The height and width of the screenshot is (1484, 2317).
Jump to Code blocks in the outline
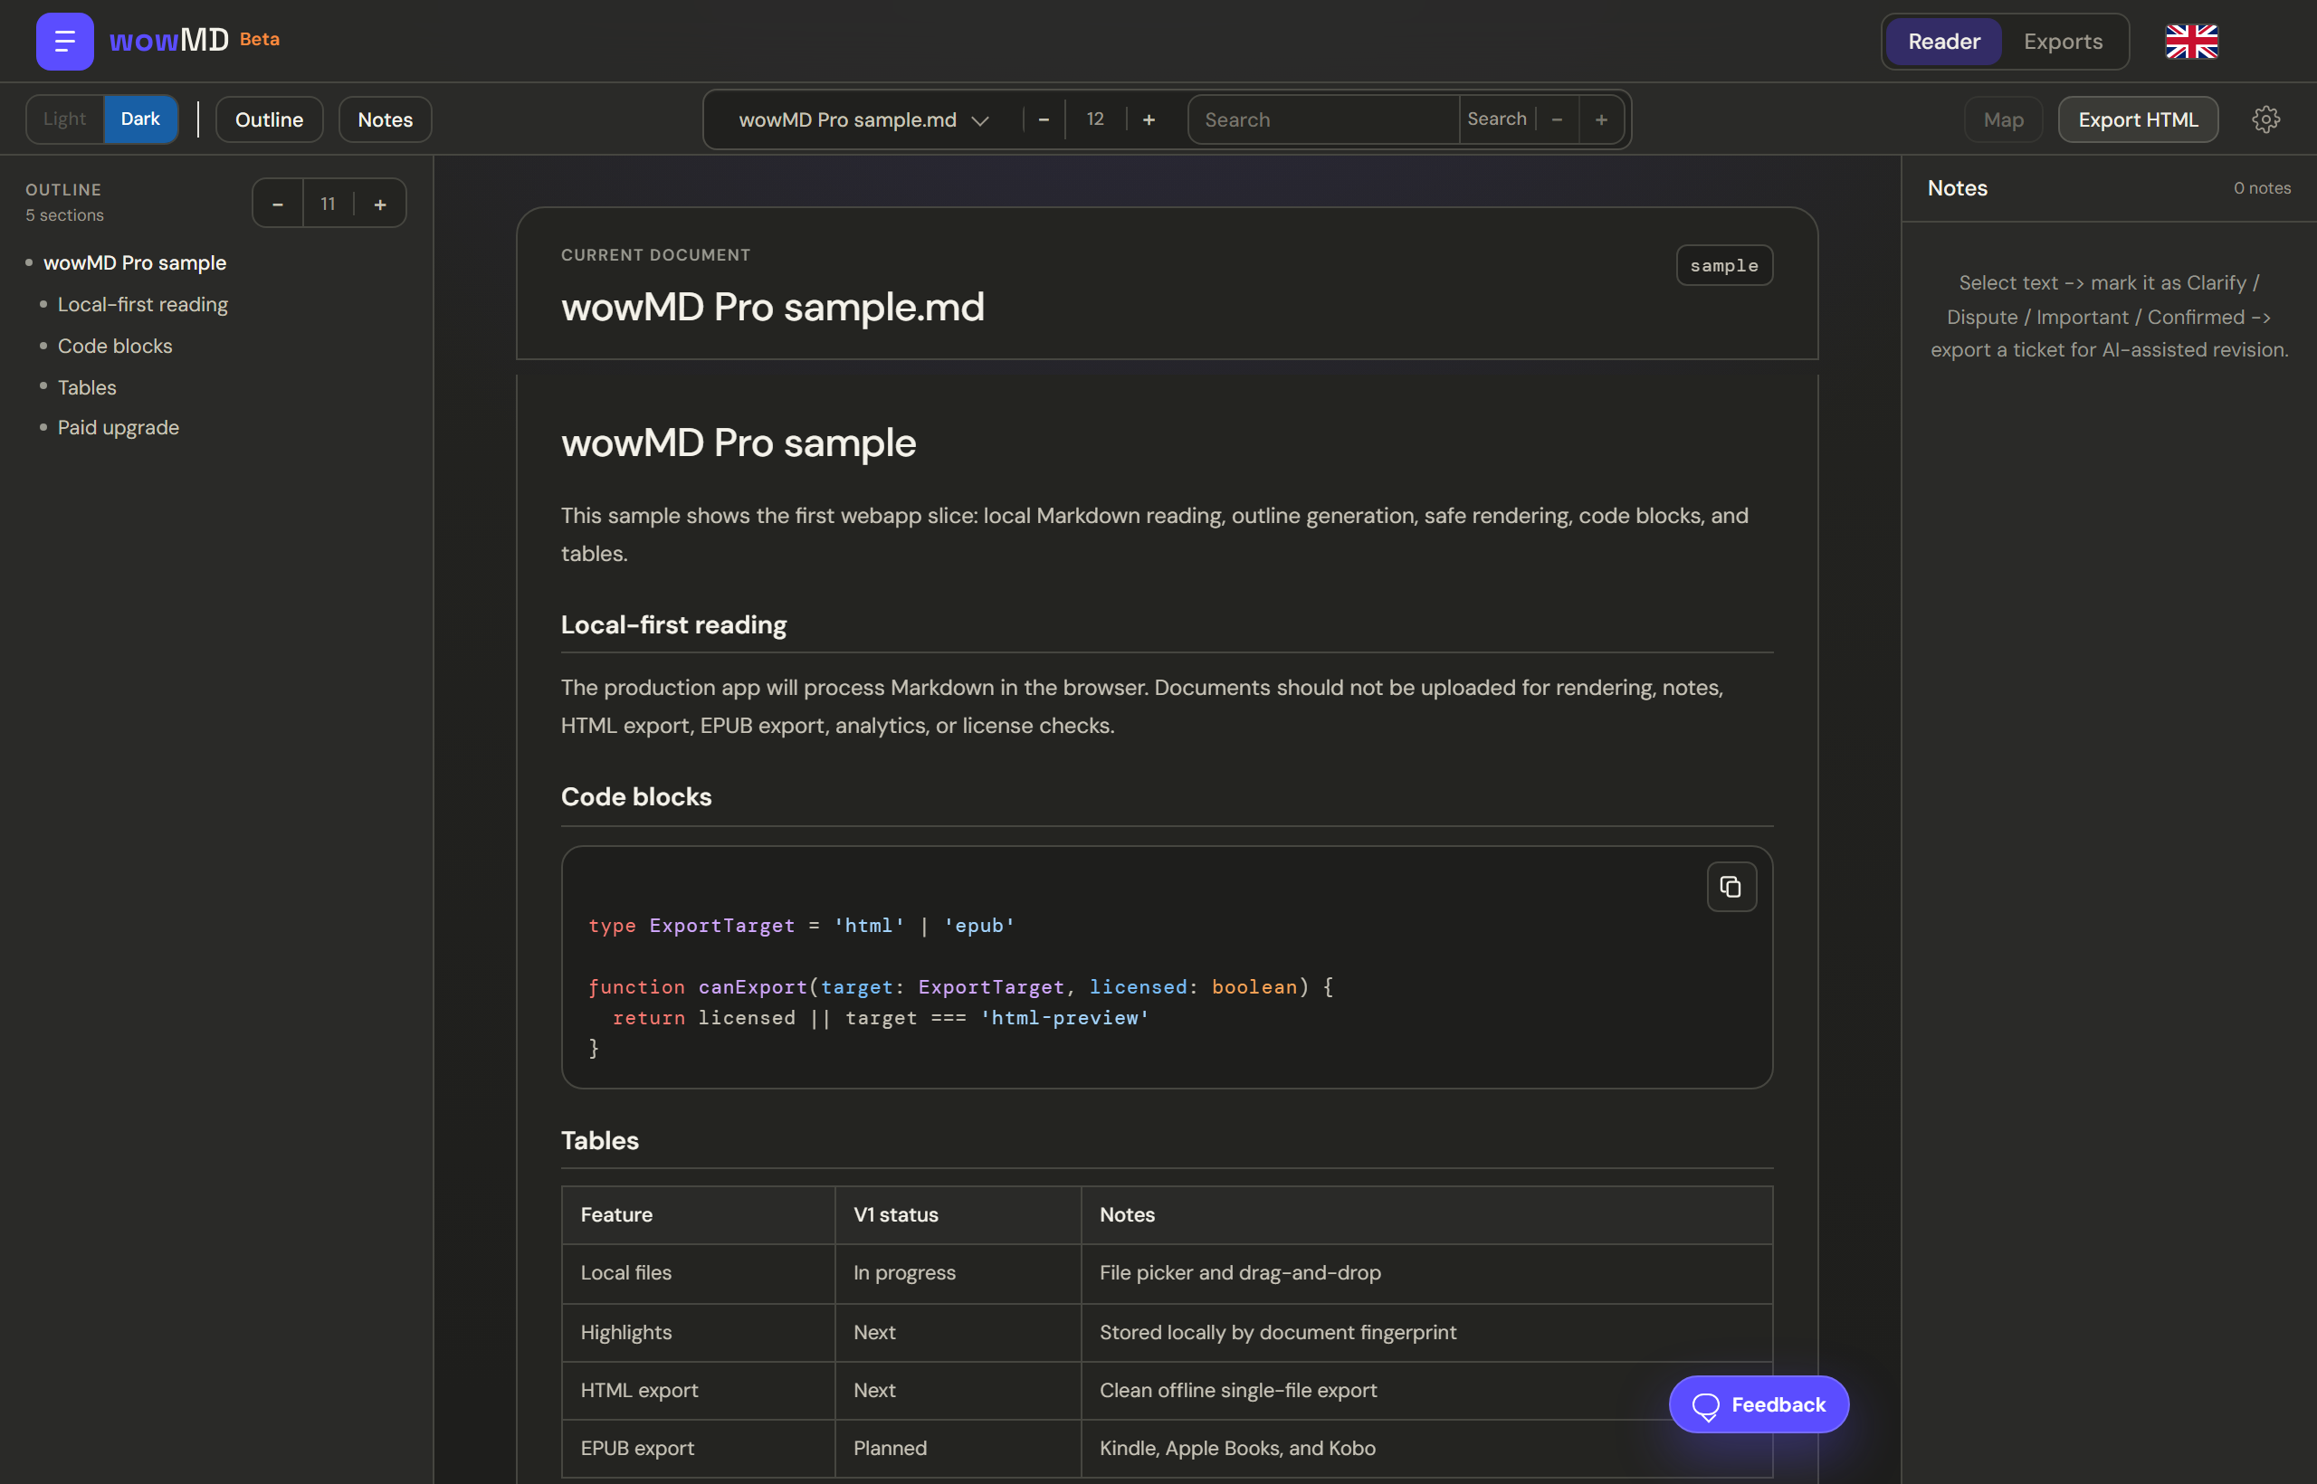click(115, 346)
